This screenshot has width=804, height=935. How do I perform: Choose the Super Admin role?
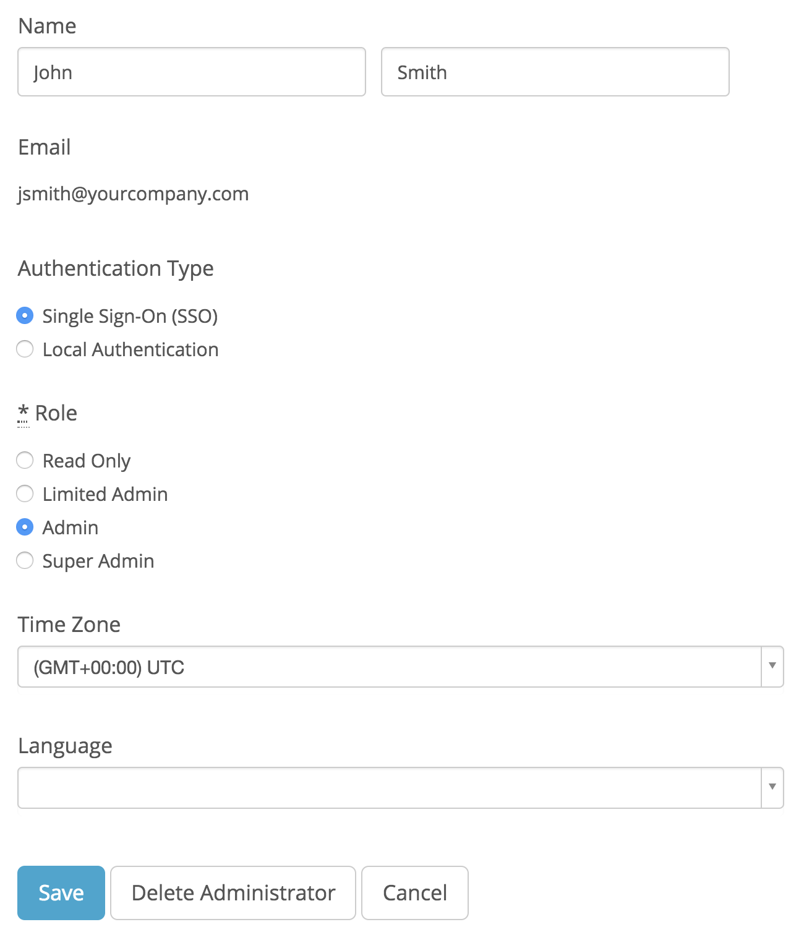click(25, 560)
